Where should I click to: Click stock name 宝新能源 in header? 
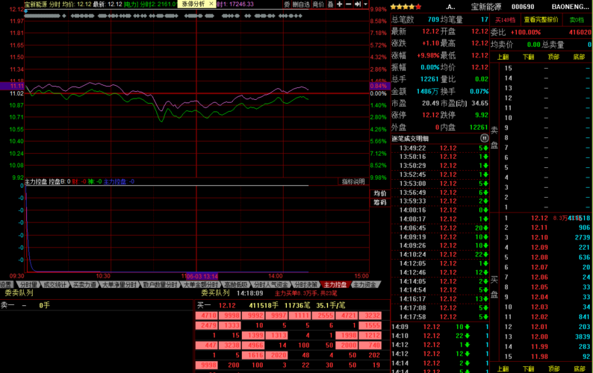[x=486, y=7]
